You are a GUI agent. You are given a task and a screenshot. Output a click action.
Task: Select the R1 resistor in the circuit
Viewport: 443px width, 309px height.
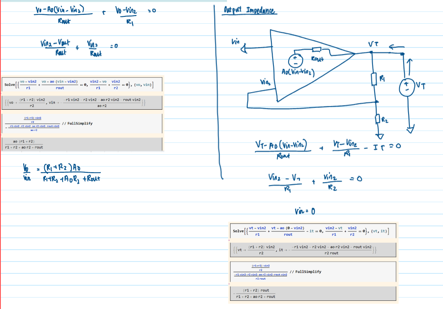[373, 79]
